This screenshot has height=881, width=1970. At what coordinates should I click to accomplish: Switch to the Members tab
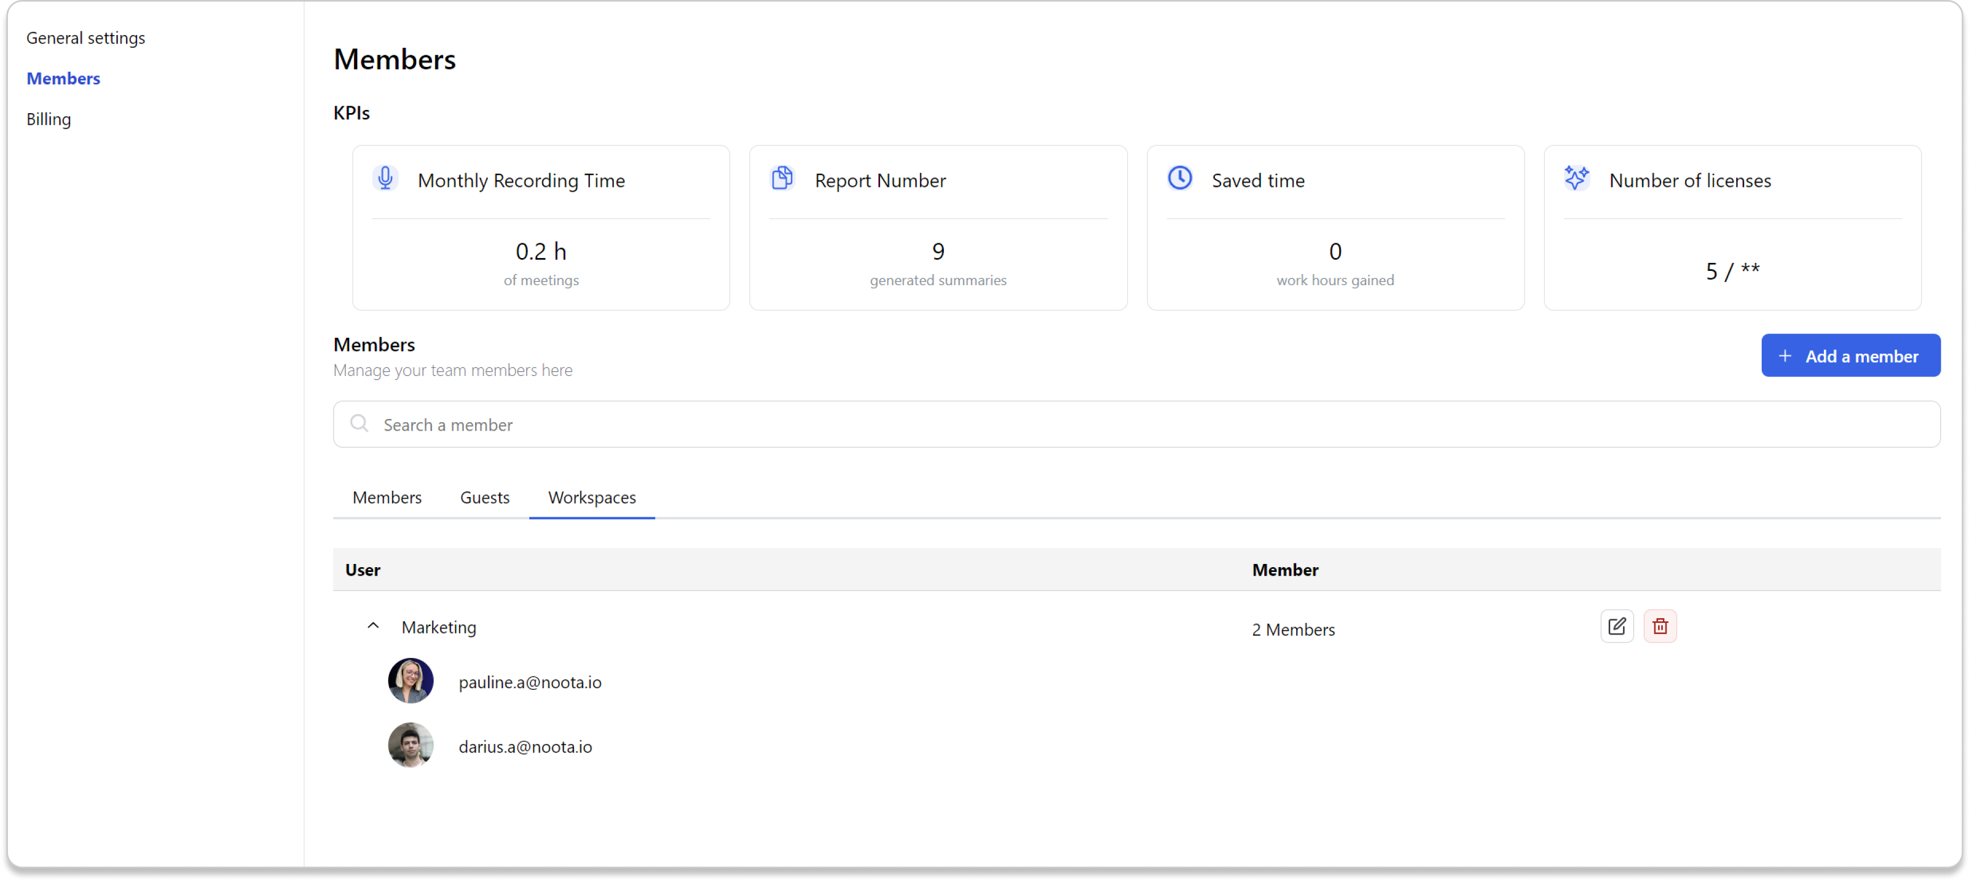[387, 498]
